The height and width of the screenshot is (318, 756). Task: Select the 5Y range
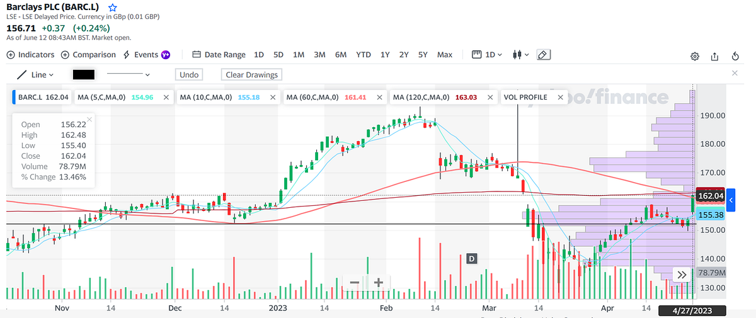pyautogui.click(x=423, y=55)
